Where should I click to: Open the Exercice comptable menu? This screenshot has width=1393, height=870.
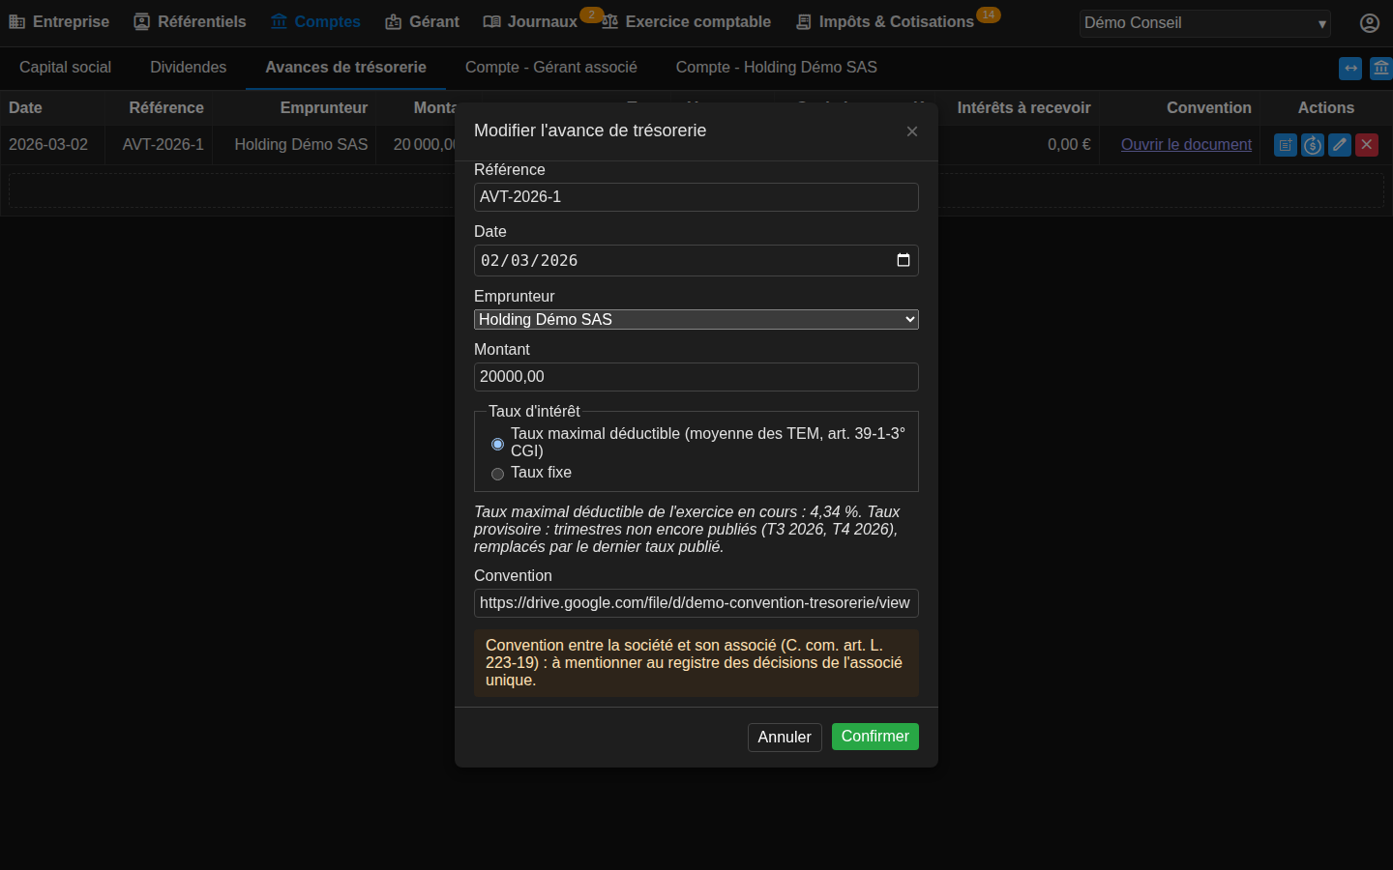[x=686, y=22]
